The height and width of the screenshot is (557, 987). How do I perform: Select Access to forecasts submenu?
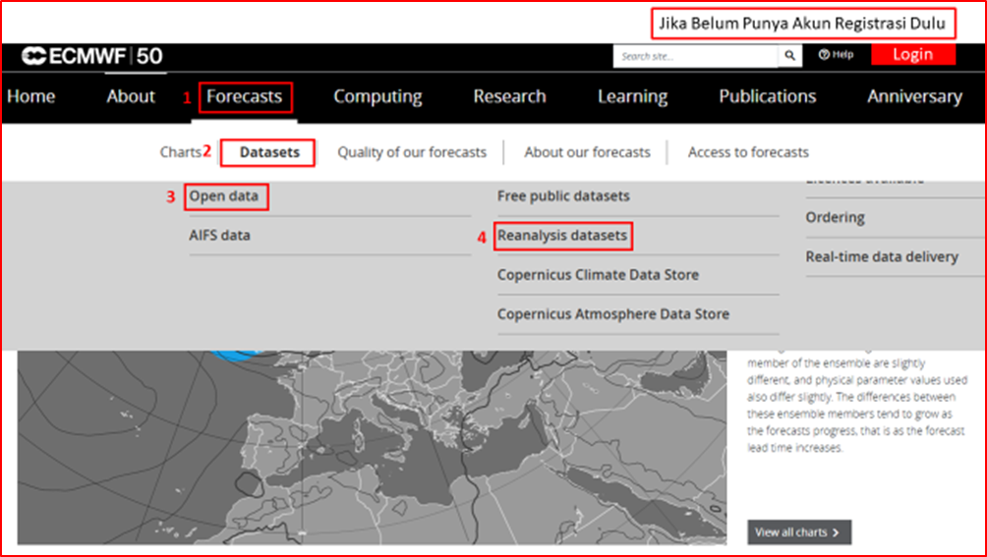tap(748, 152)
